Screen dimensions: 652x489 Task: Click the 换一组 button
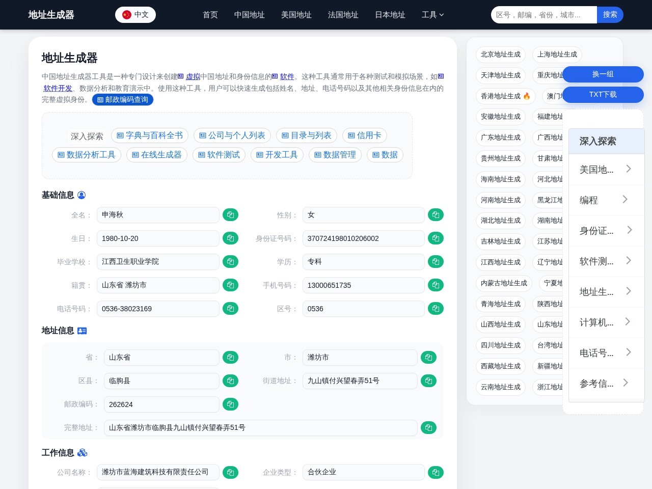tap(603, 74)
